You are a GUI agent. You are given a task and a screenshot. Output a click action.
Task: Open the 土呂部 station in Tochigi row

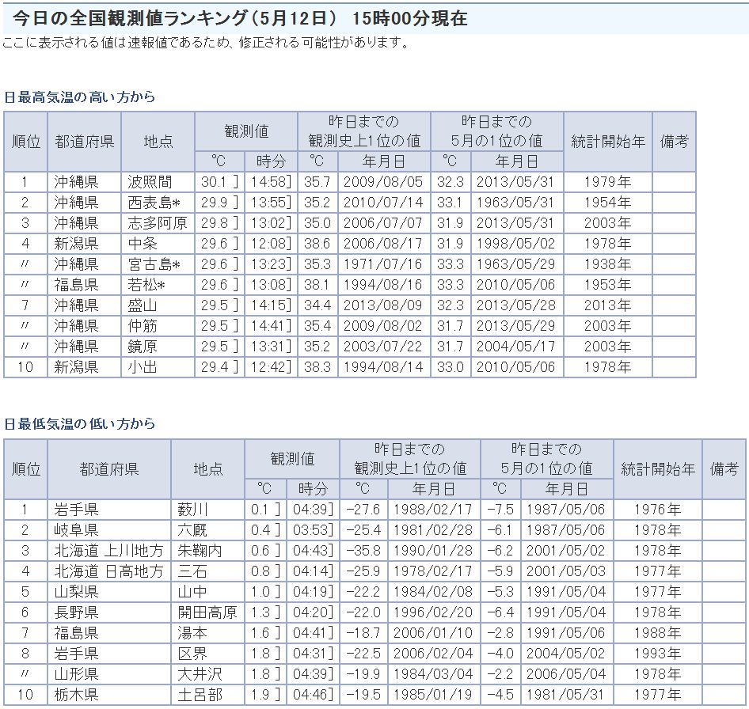200,694
